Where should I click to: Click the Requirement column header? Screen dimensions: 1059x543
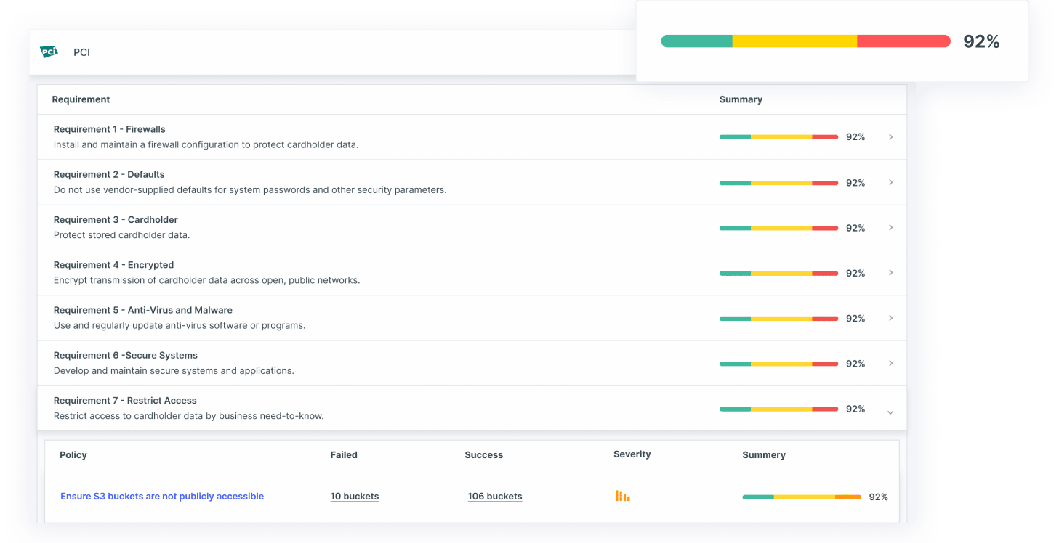pos(81,99)
